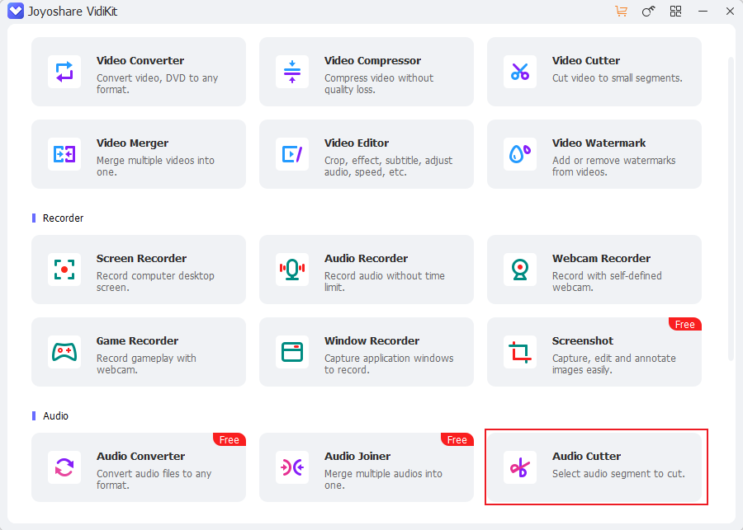The image size is (743, 530).
Task: Click 'Record computer desktop screen.' text
Action: click(155, 282)
